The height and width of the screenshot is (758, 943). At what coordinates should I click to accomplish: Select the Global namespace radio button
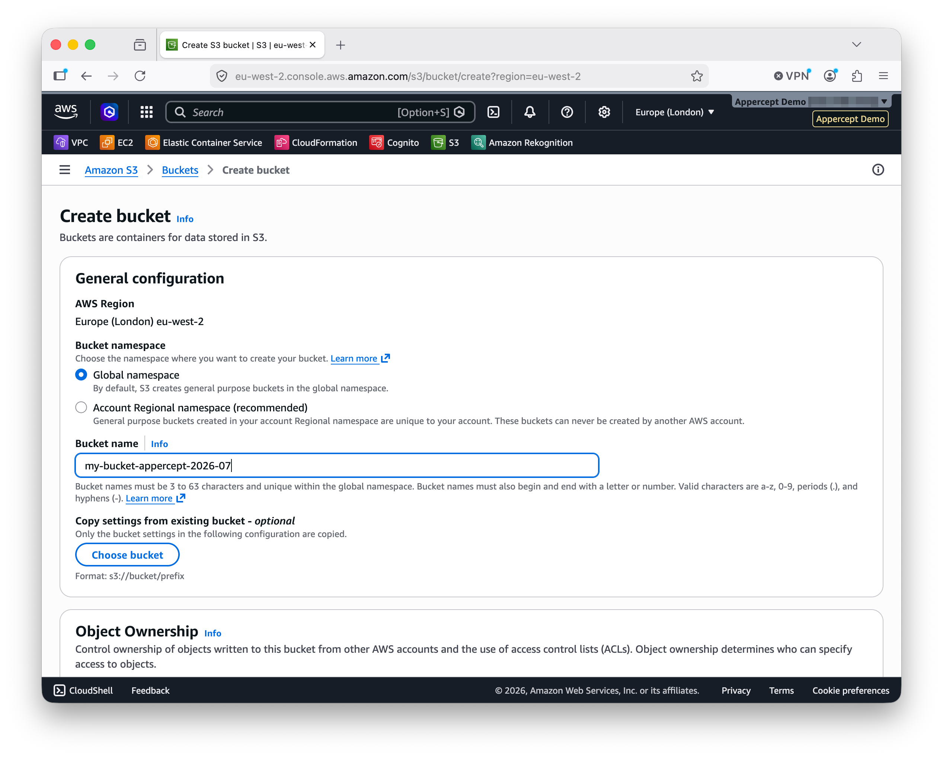(81, 375)
